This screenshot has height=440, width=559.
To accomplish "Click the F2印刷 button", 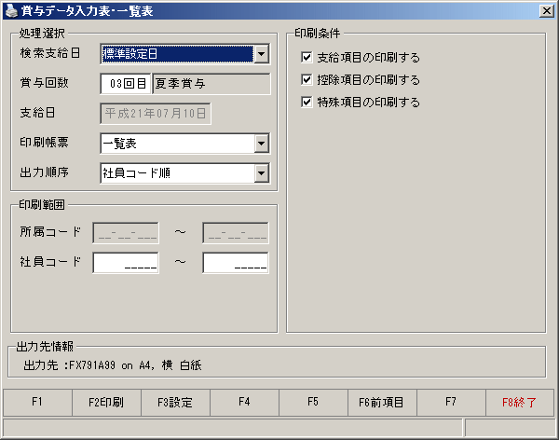I will (x=106, y=403).
